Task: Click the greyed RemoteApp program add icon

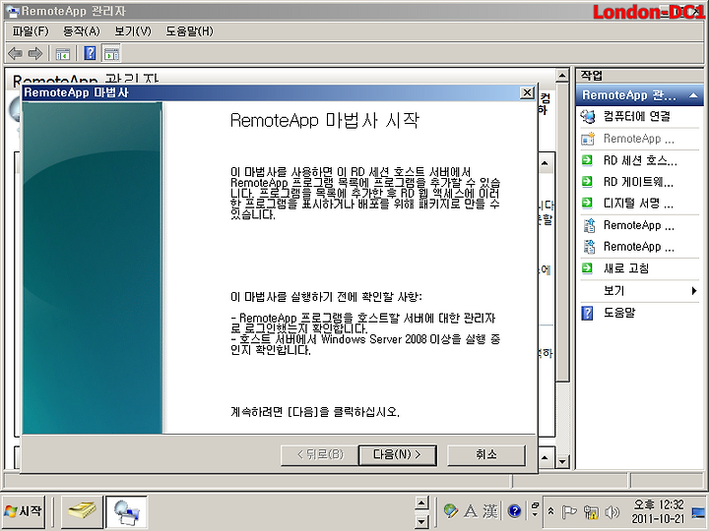Action: click(x=588, y=139)
